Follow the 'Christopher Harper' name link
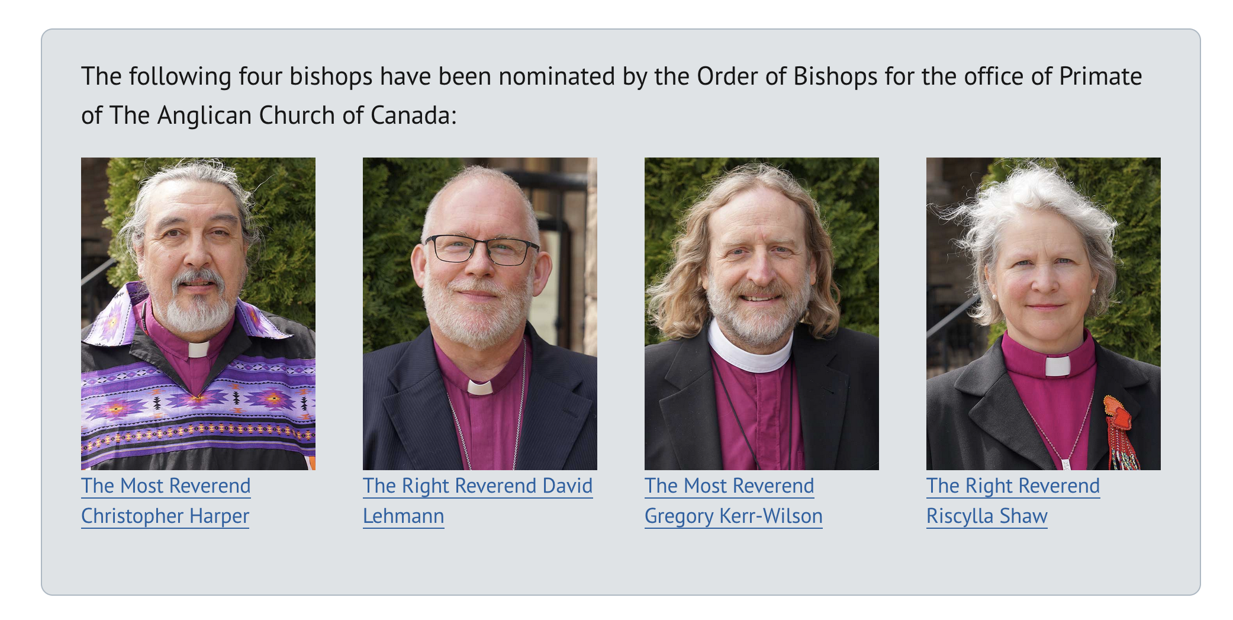Screen dimensions: 1233x620 tap(165, 516)
